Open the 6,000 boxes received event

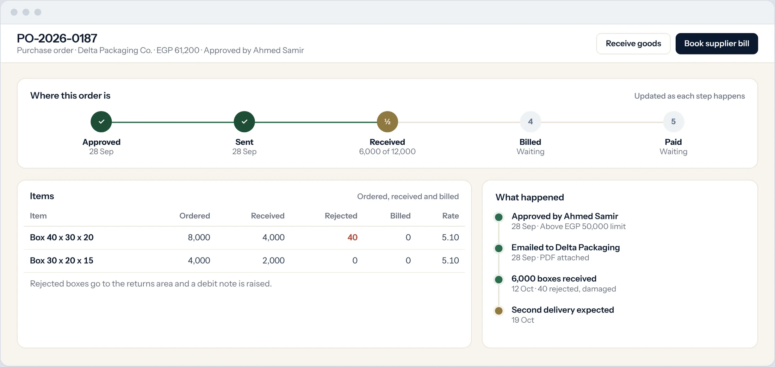click(x=564, y=284)
